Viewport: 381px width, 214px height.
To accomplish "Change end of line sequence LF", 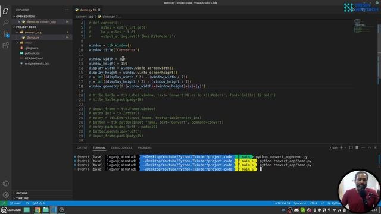I will click(322, 203).
